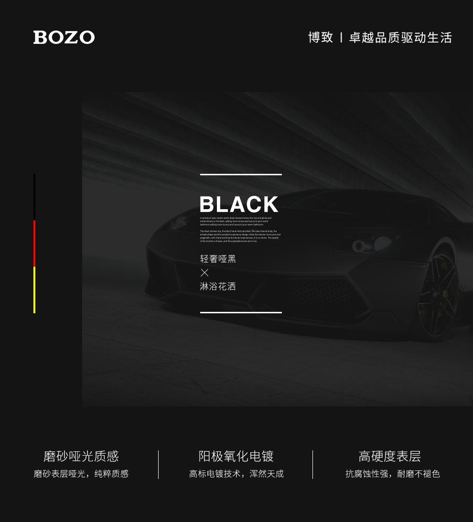The height and width of the screenshot is (522, 473).
Task: Click the 卓越品质驱动生活 slogan
Action: point(400,37)
